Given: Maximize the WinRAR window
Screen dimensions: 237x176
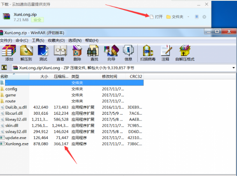Looking at the screenshot, I should (217, 31).
